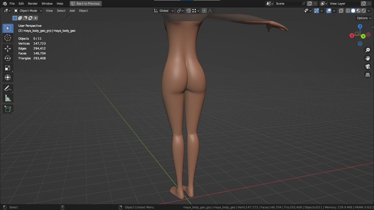374x210 pixels.
Task: Expand the shading options arrow
Action: click(x=369, y=11)
